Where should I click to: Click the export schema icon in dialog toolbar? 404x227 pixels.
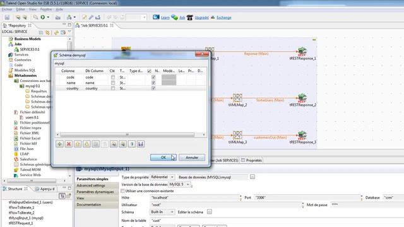coord(122,144)
